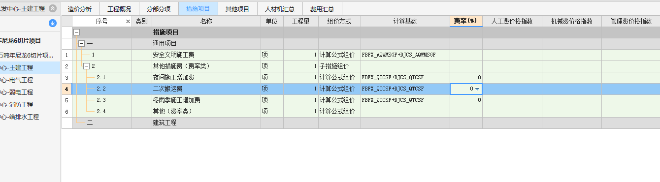This screenshot has width=660, height=182.
Task: Close the 序号 column header X
Action: 128,21
